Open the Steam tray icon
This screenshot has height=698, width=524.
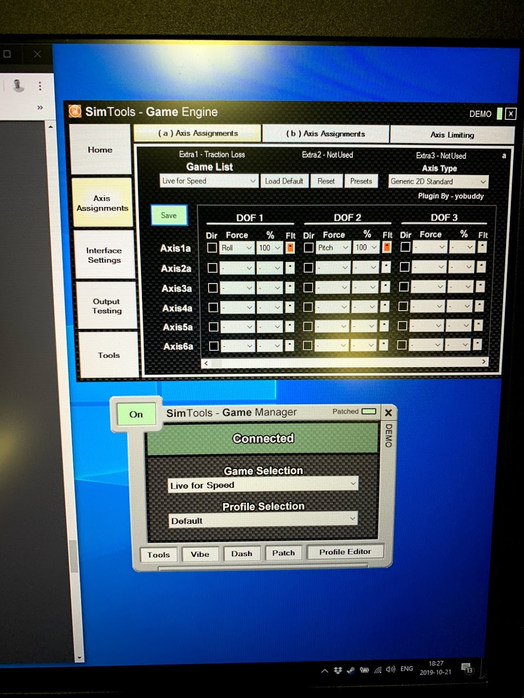click(351, 670)
